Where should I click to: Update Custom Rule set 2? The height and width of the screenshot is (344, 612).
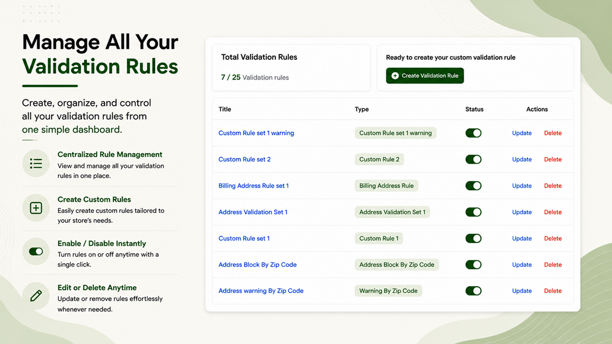coord(522,159)
